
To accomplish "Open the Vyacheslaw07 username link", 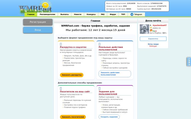I will 160,25.
